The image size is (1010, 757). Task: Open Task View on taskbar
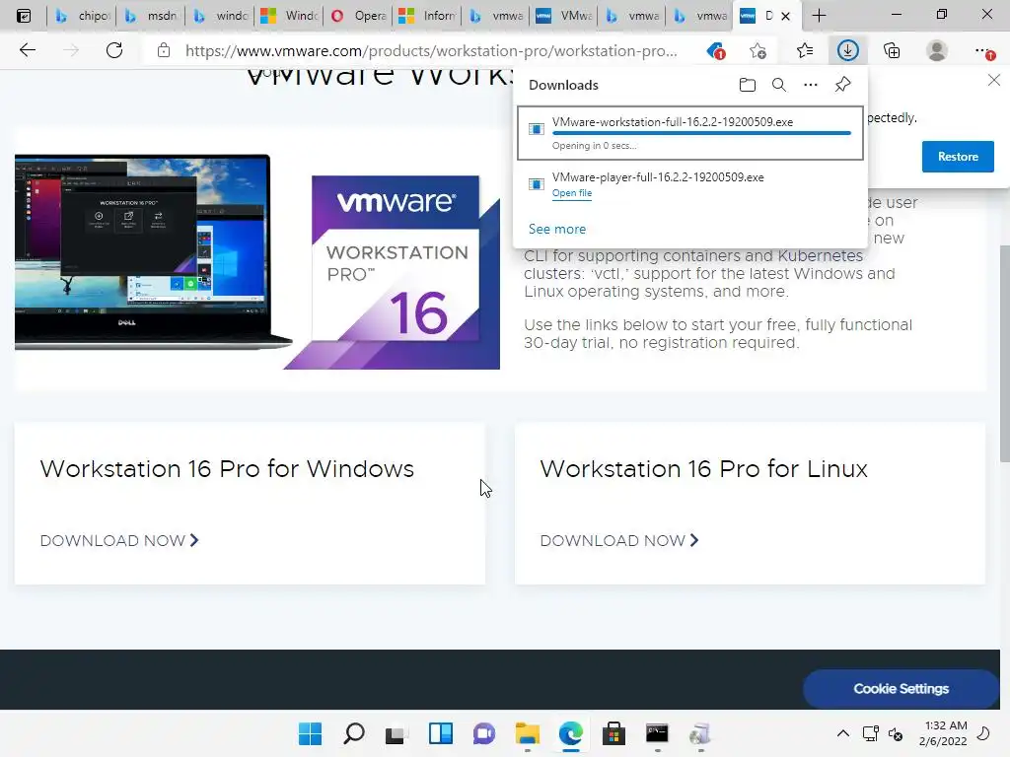click(397, 733)
